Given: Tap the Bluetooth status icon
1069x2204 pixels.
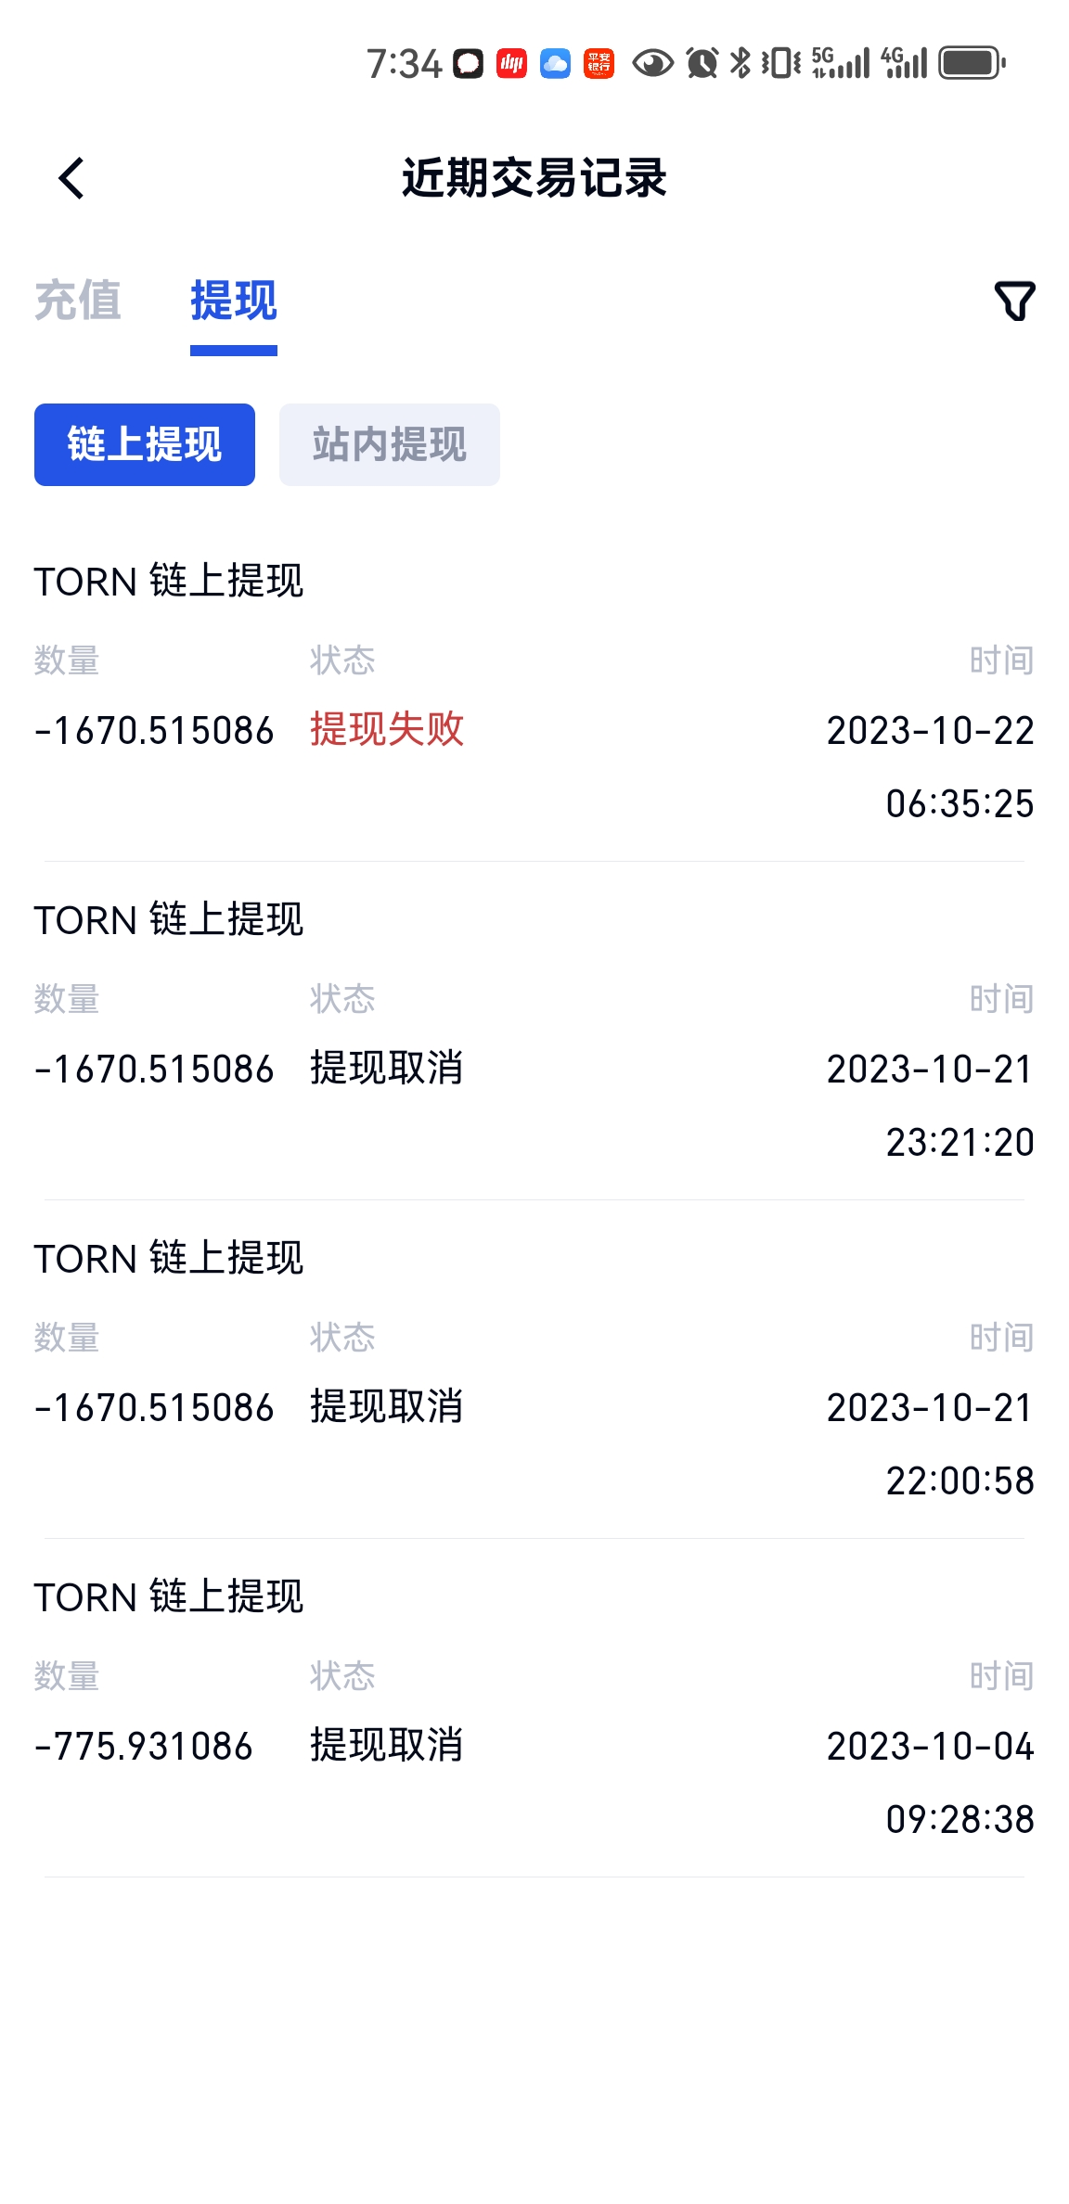Looking at the screenshot, I should pos(741,63).
